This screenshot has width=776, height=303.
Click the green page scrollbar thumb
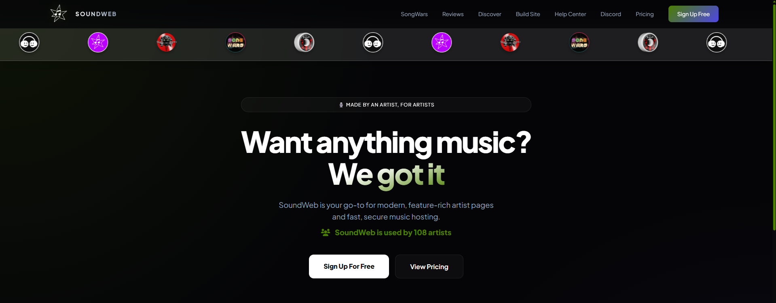click(x=774, y=117)
